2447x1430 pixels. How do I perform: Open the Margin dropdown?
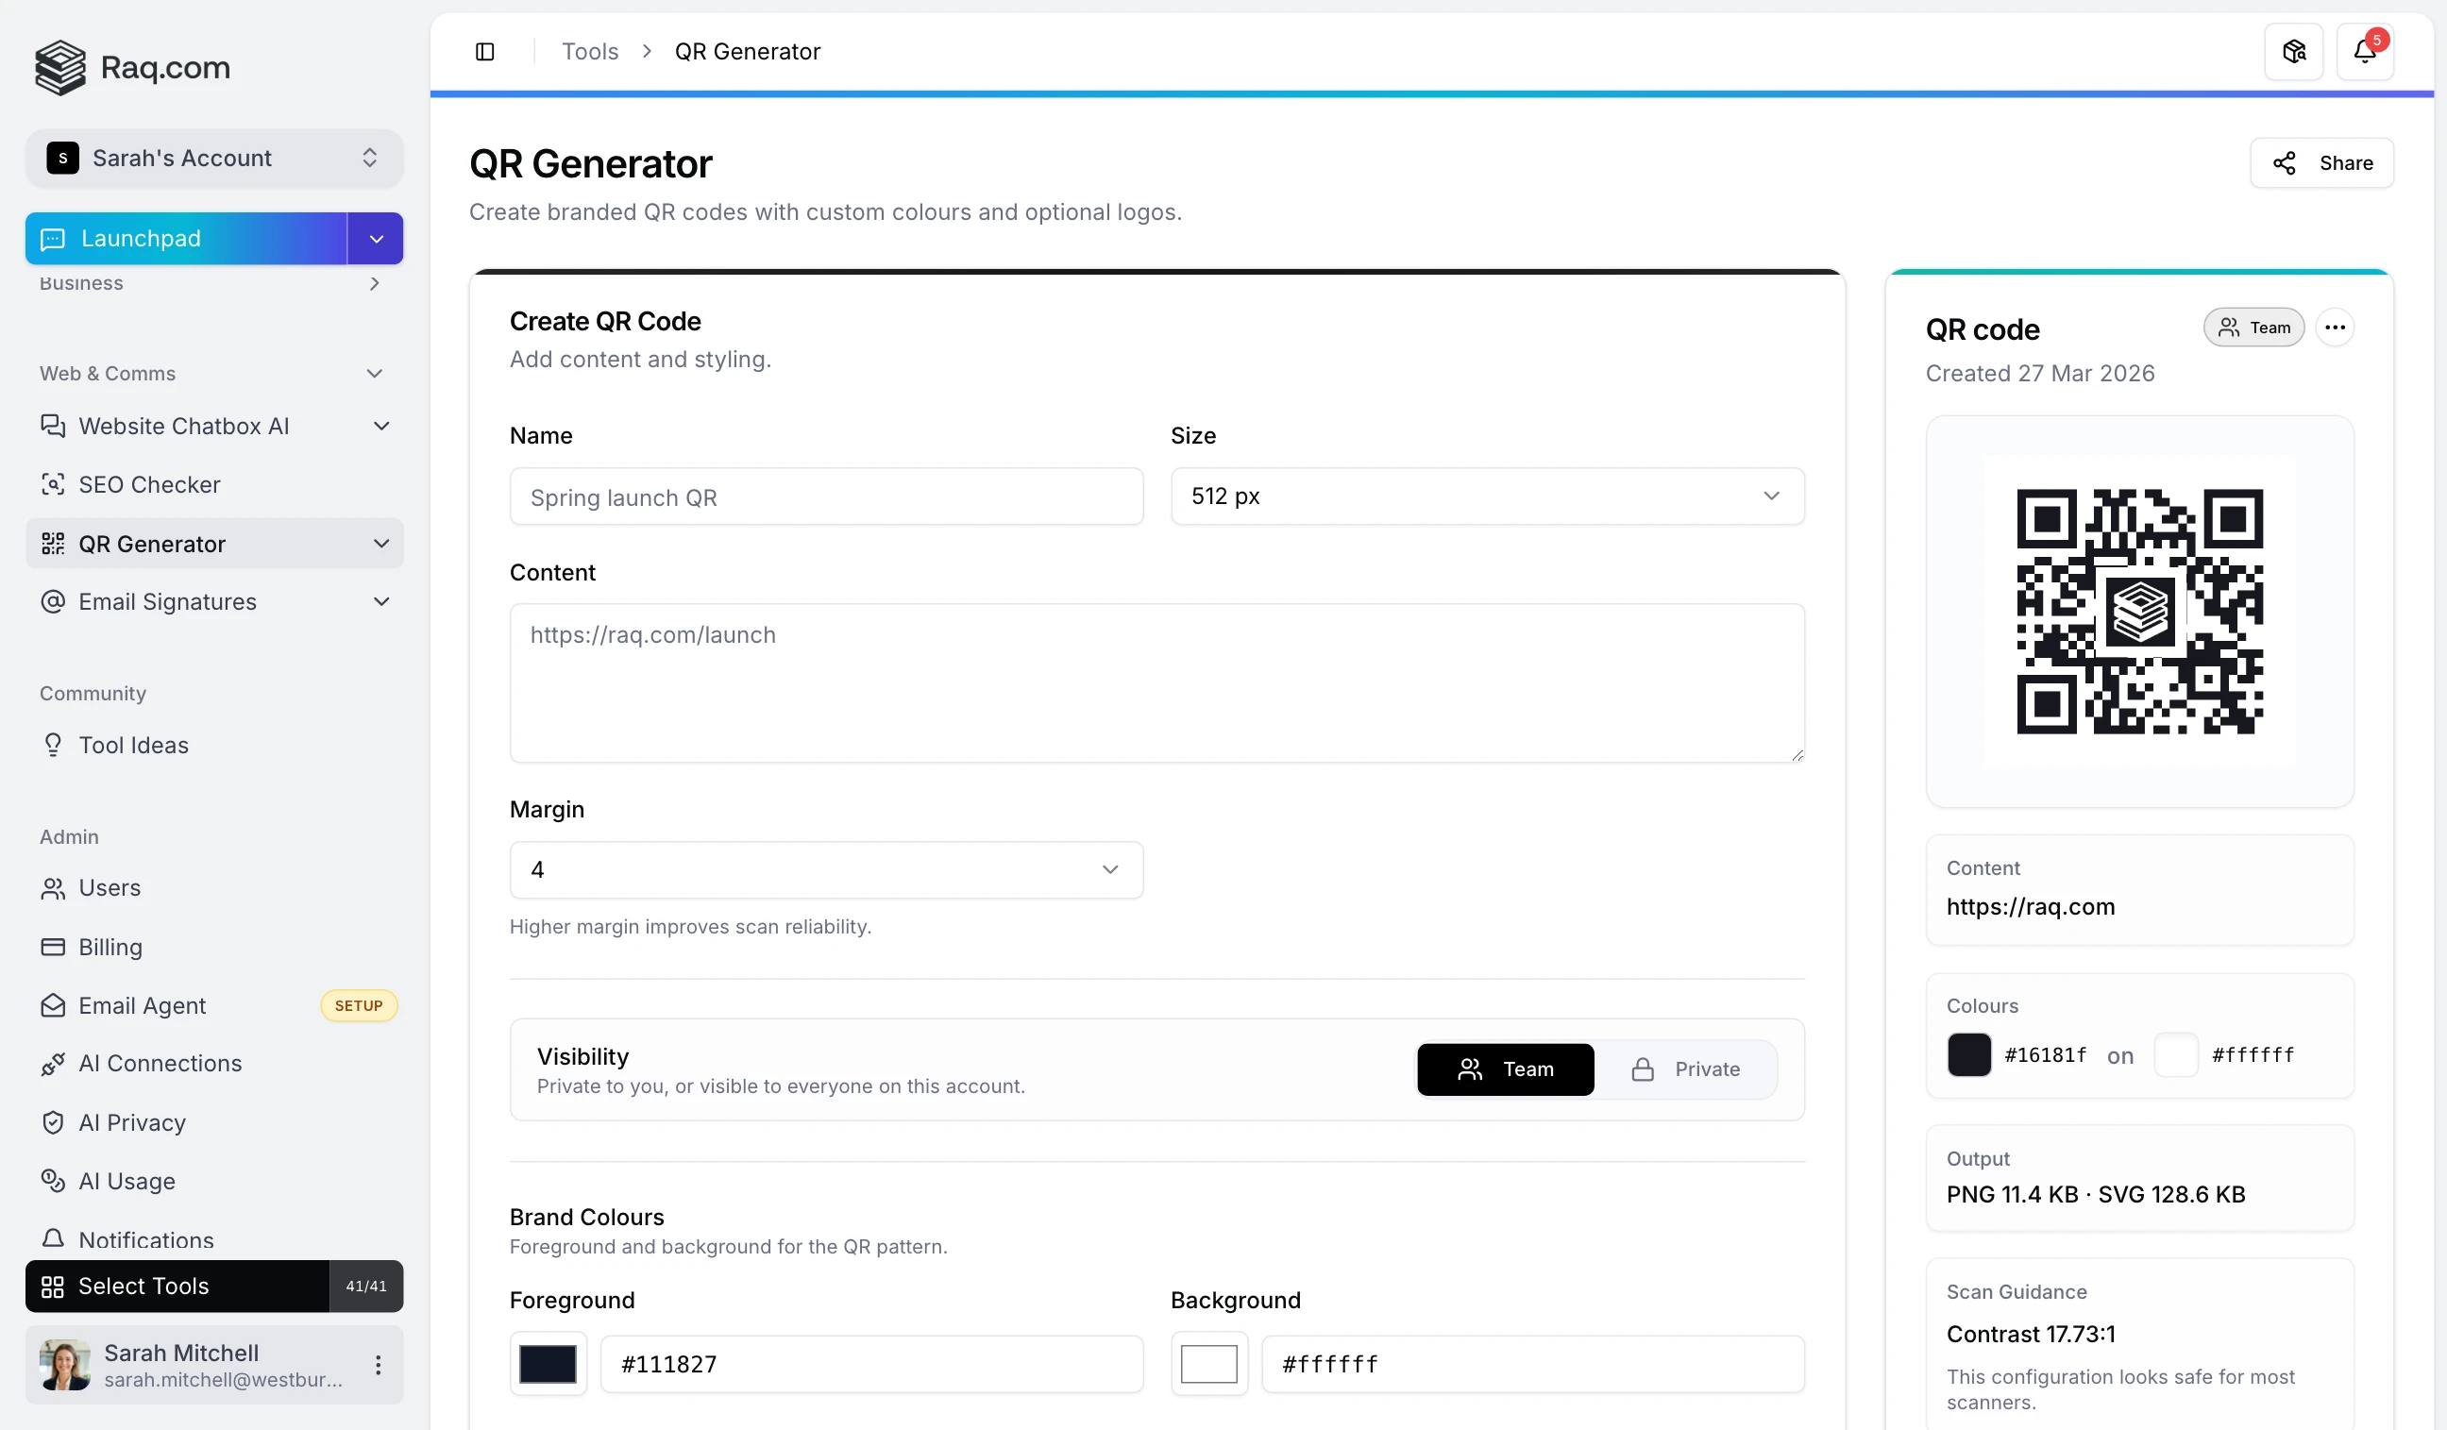pos(825,869)
